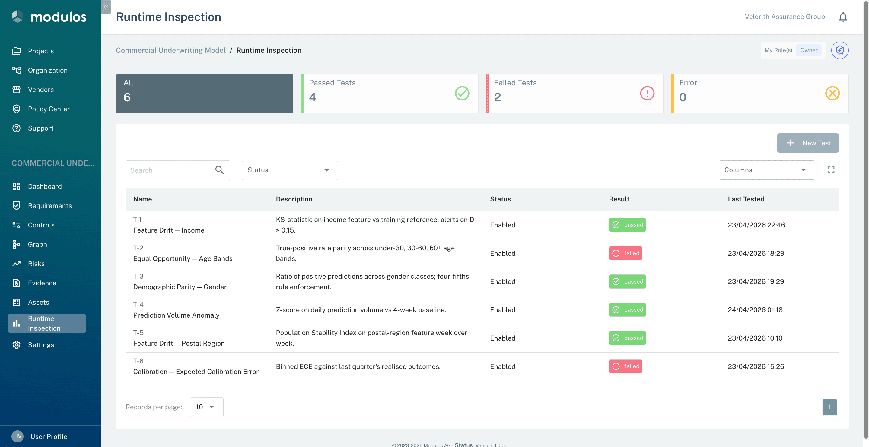Click the passed badge for T-5
This screenshot has width=869, height=447.
(627, 338)
